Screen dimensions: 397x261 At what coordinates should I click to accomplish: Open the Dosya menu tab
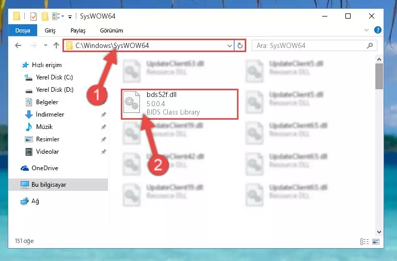[x=23, y=30]
